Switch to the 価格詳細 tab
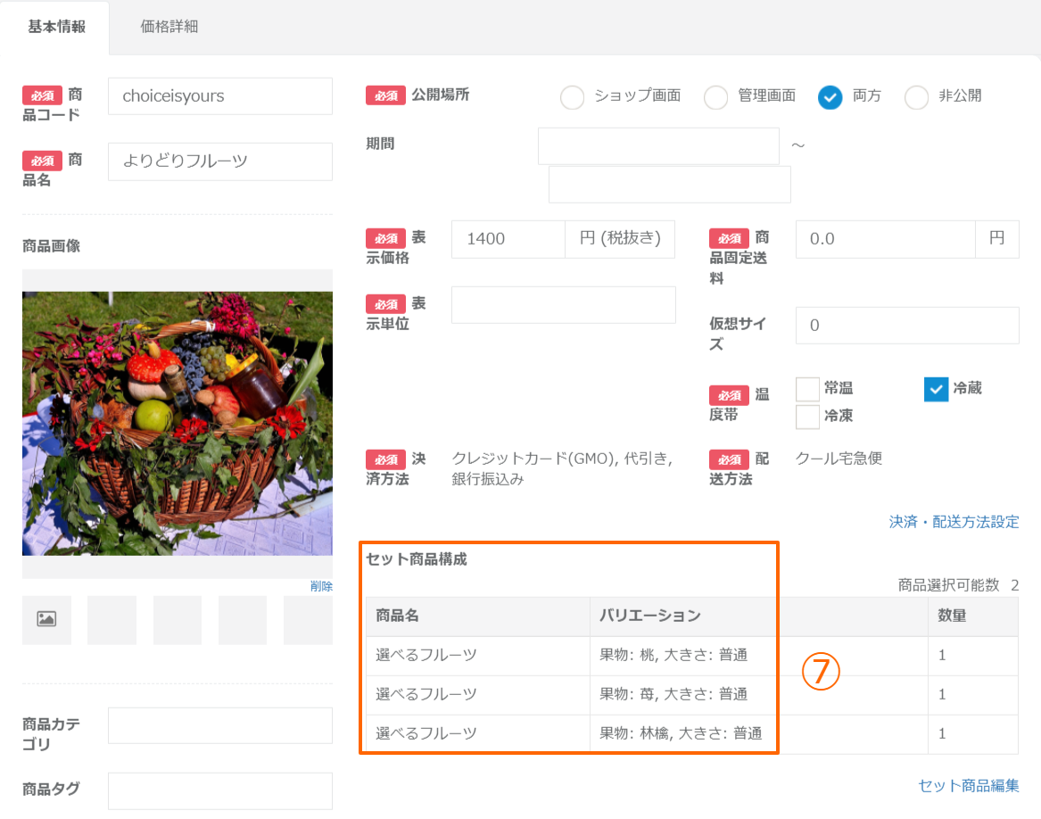Viewport: 1041px width, 819px height. point(169,27)
